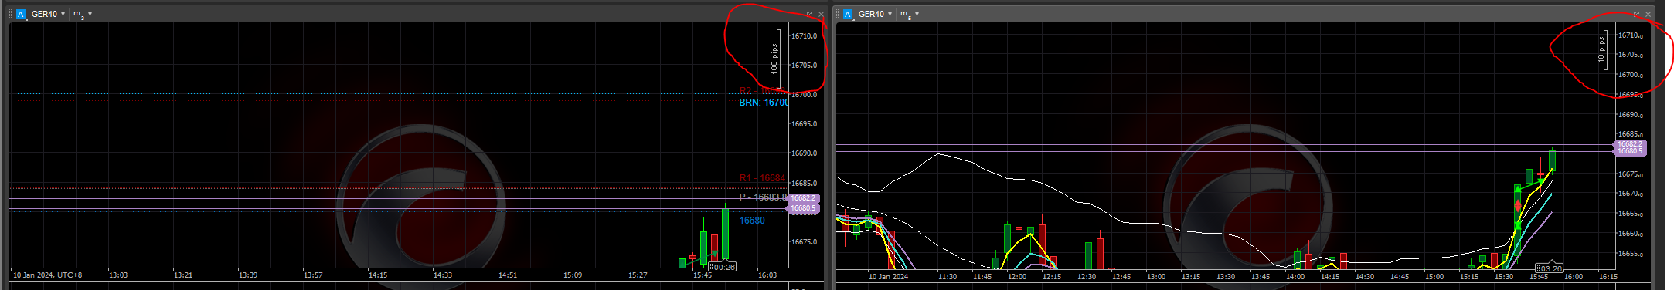This screenshot has width=1674, height=290.
Task: Click the 03:26 candle countdown marker
Action: pyautogui.click(x=1549, y=268)
